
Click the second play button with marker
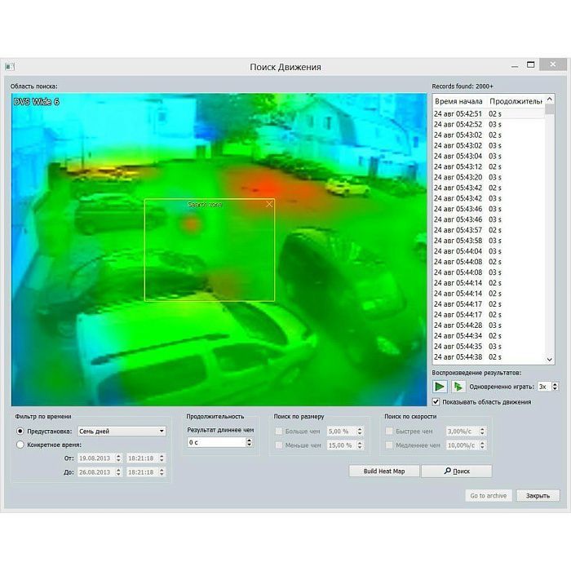(458, 387)
